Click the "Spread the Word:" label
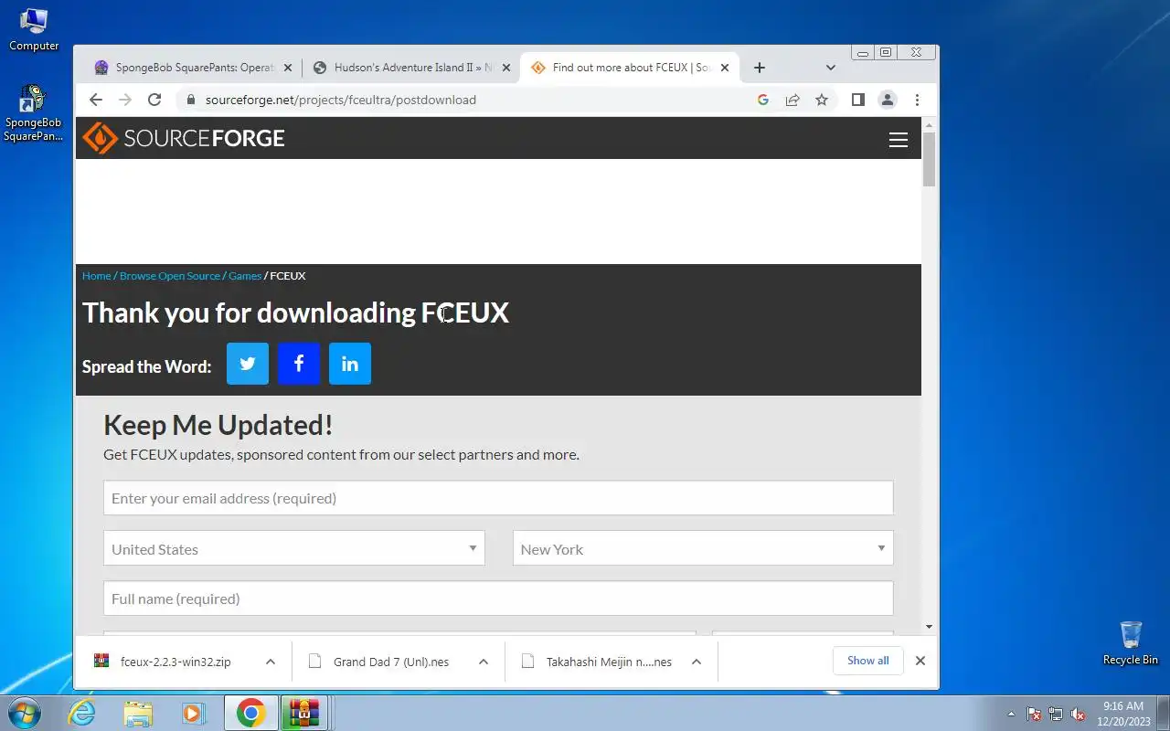The width and height of the screenshot is (1170, 731). 146,366
